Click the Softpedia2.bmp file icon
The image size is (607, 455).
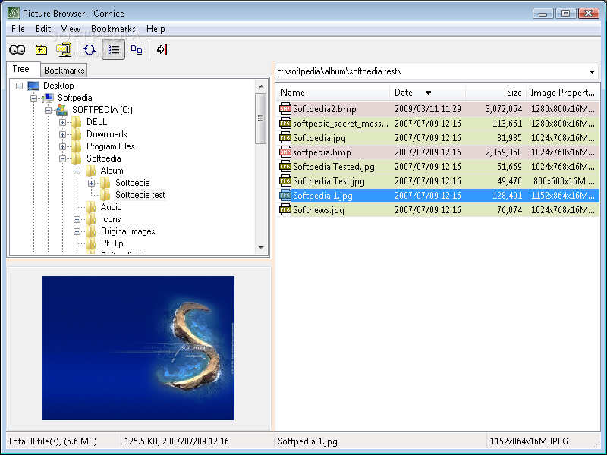point(285,108)
